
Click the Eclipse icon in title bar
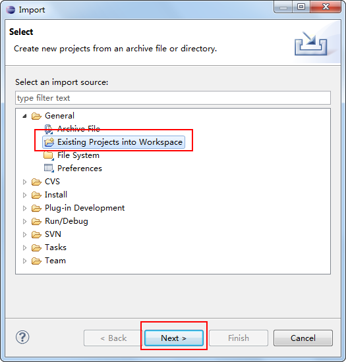tap(11, 10)
